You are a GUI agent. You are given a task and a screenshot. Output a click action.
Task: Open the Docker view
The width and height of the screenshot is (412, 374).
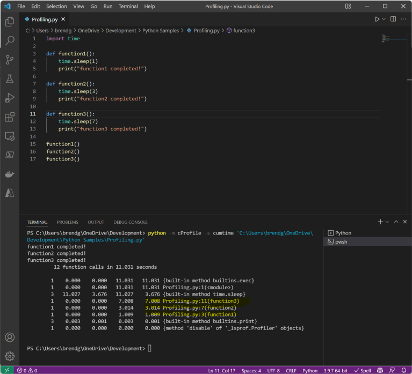pos(10,174)
